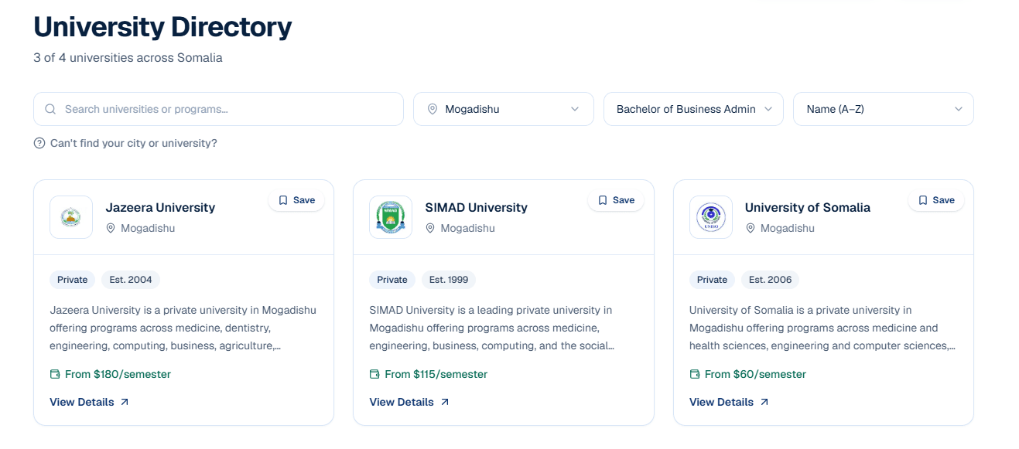Click the SIMAD University description paragraph

[x=492, y=328]
